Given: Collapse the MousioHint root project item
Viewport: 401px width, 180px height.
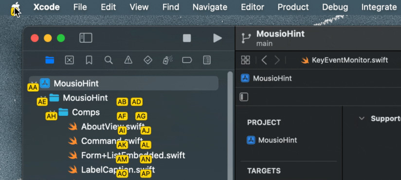Looking at the screenshot, I should point(34,83).
